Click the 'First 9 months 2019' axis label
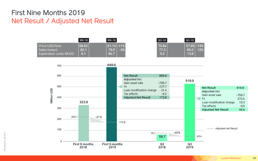The height and width of the screenshot is (161, 258). pyautogui.click(x=112, y=146)
